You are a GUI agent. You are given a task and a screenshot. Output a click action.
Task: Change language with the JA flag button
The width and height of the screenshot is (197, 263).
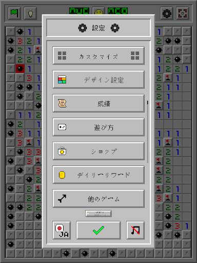pyautogui.click(x=62, y=230)
